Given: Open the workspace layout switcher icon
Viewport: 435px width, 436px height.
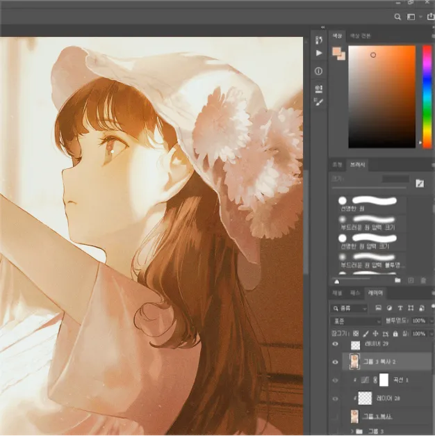Looking at the screenshot, I should [x=411, y=17].
